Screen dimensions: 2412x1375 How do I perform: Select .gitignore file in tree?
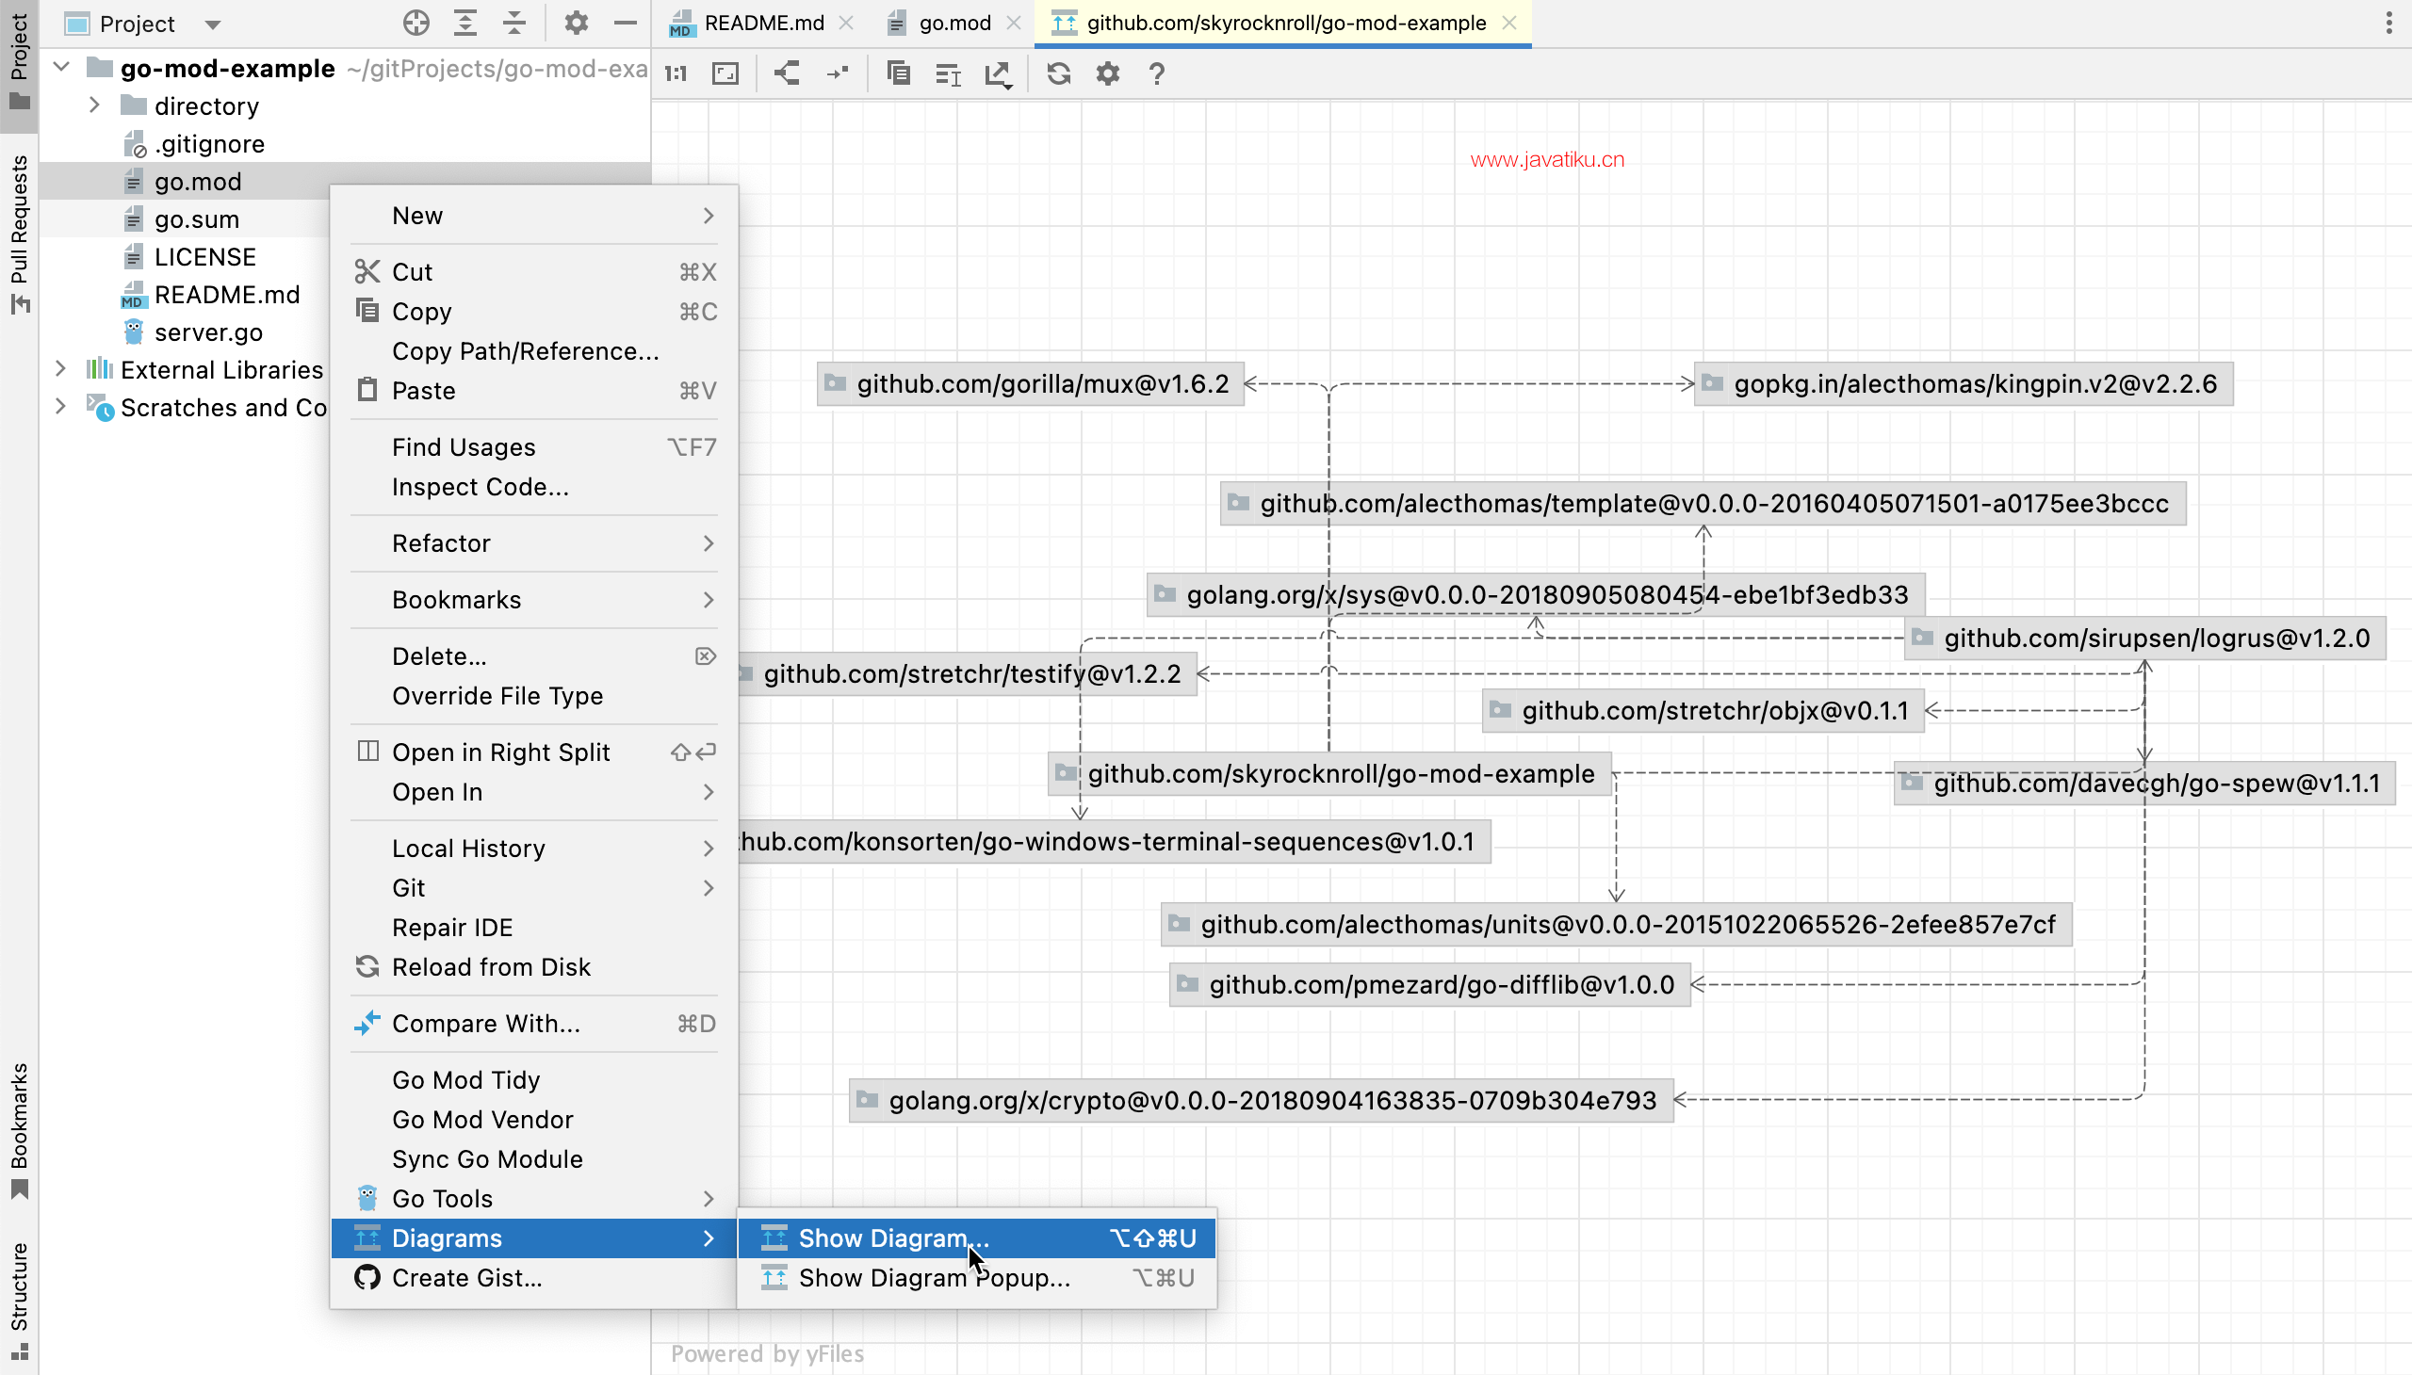[x=210, y=143]
